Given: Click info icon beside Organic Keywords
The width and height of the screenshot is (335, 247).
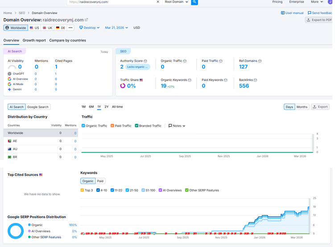Looking at the screenshot, I should coord(190,80).
